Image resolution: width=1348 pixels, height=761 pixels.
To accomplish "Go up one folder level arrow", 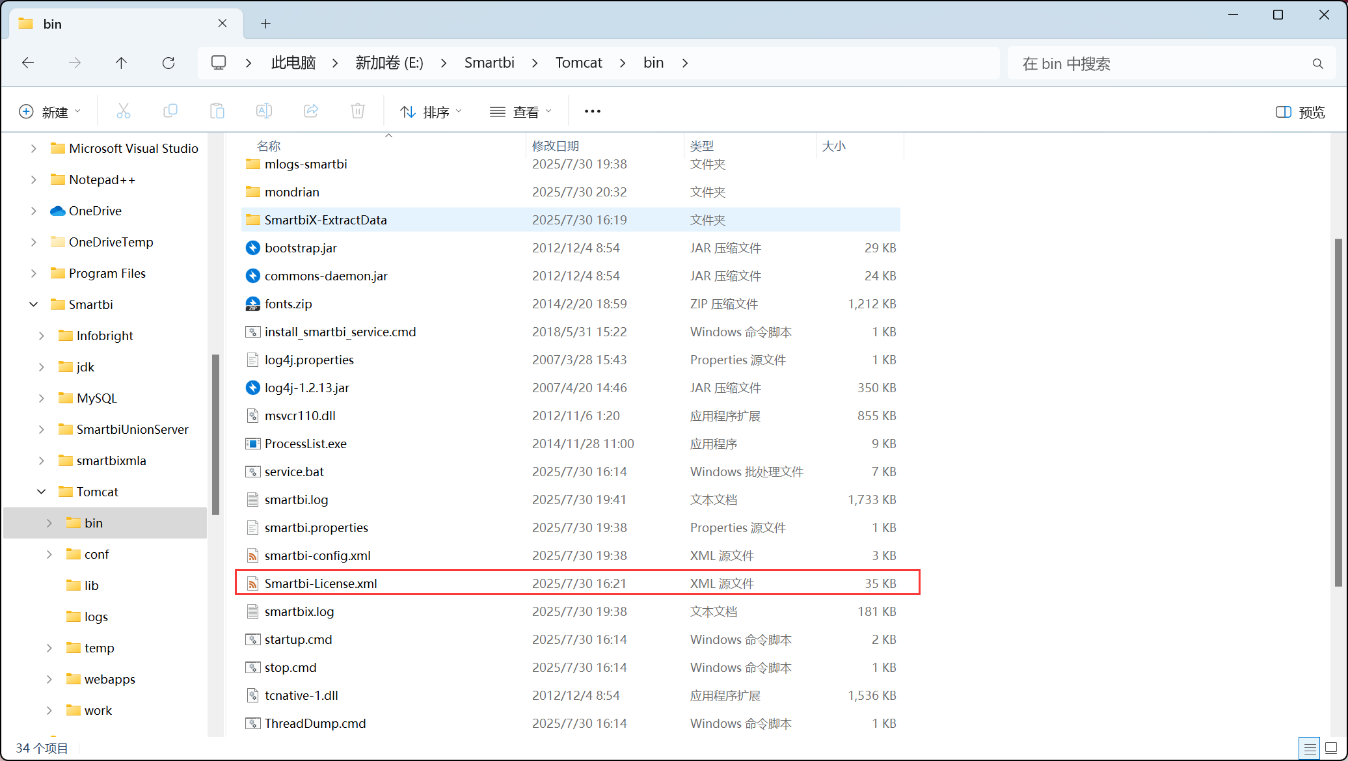I will point(121,63).
